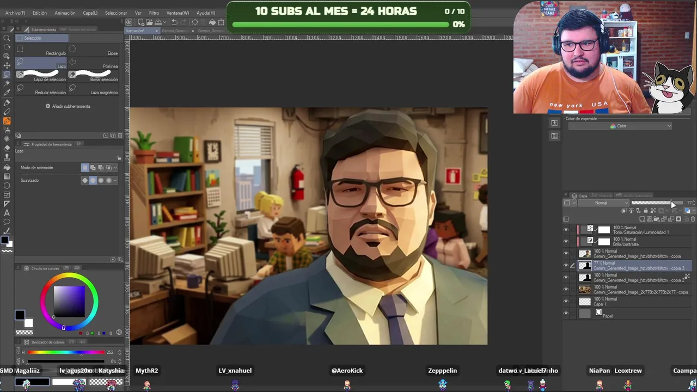Select the Auto select wand tool
This screenshot has width=697, height=392.
click(x=7, y=84)
